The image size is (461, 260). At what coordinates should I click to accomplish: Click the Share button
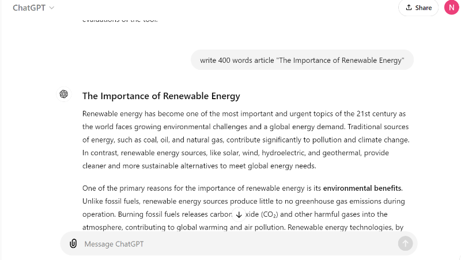click(418, 7)
